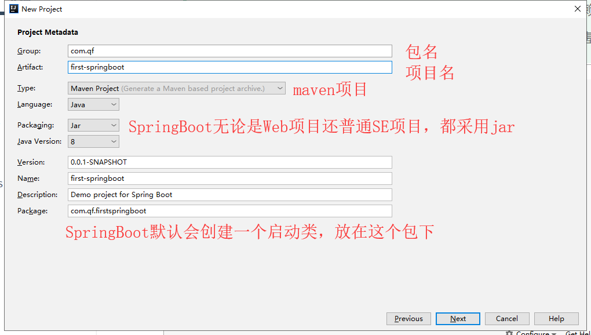Click the Version field 0.0.1-SNAPSHOT
Viewport: 591px width, 335px height.
tap(230, 162)
